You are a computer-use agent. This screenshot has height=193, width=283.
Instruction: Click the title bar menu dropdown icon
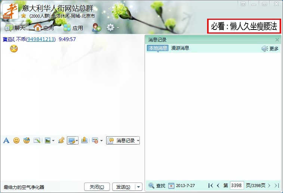[243, 4]
